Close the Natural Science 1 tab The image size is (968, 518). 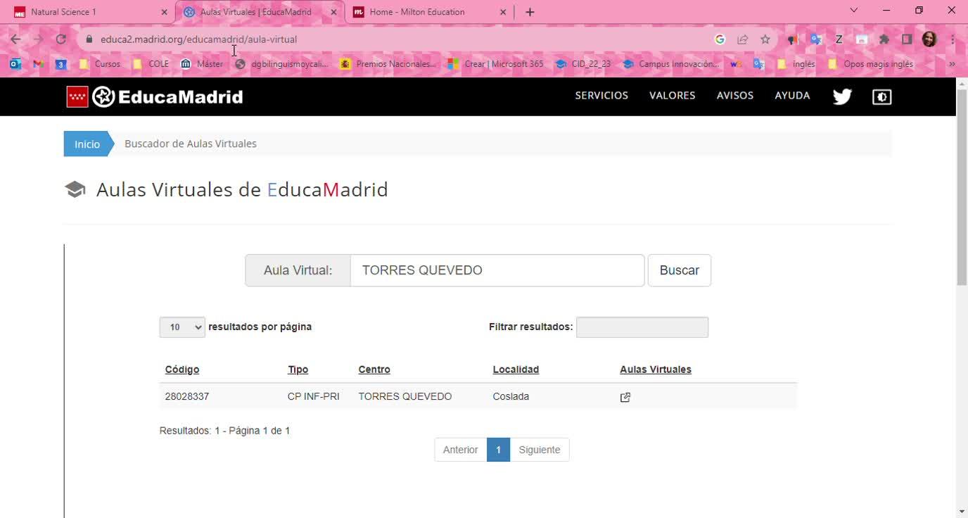(164, 12)
